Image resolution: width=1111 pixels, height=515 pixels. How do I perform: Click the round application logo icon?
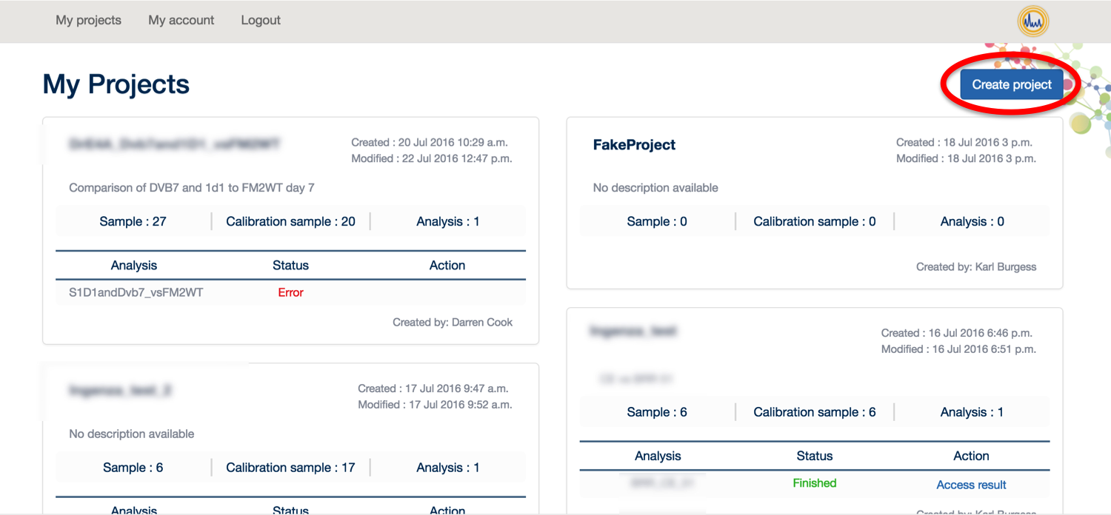tap(1032, 21)
